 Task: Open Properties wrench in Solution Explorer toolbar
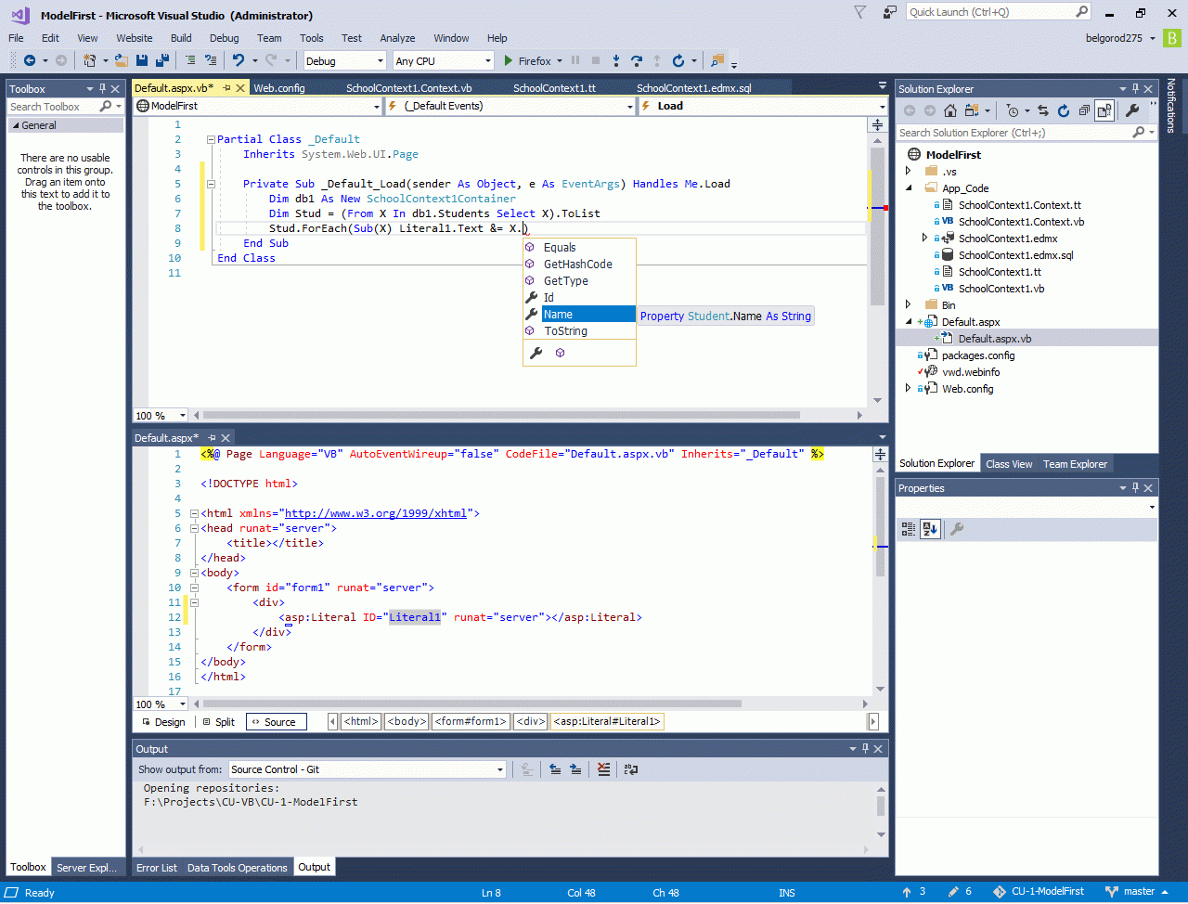click(x=1132, y=110)
